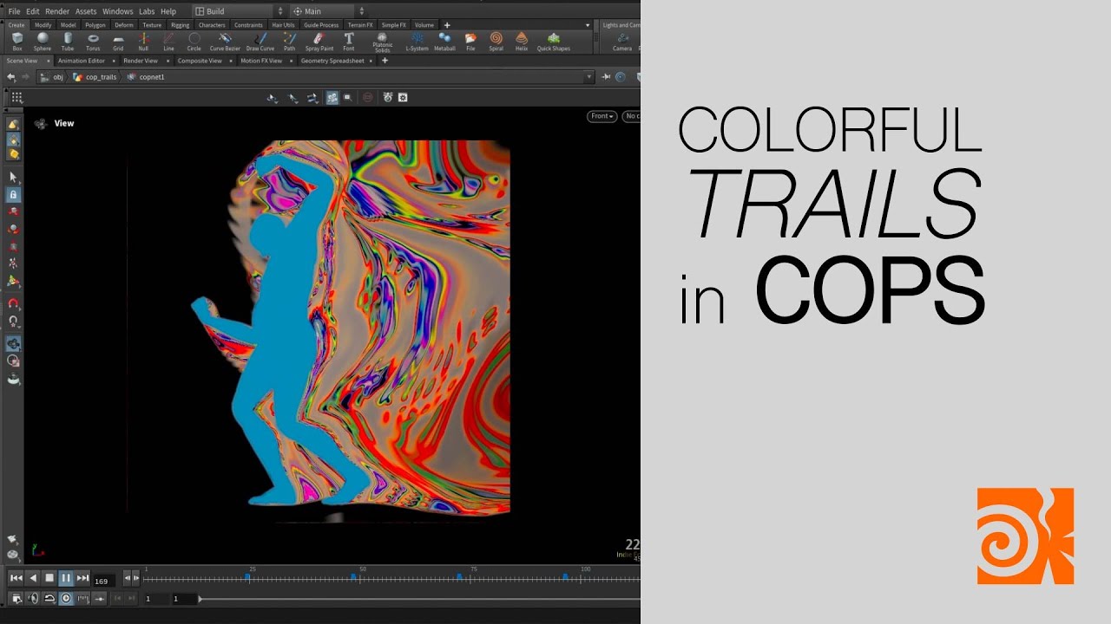Select the arrow Select tool in viewport toolbar

pos(14,177)
